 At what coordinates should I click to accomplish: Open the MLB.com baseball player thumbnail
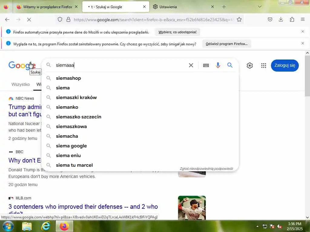coord(192,208)
